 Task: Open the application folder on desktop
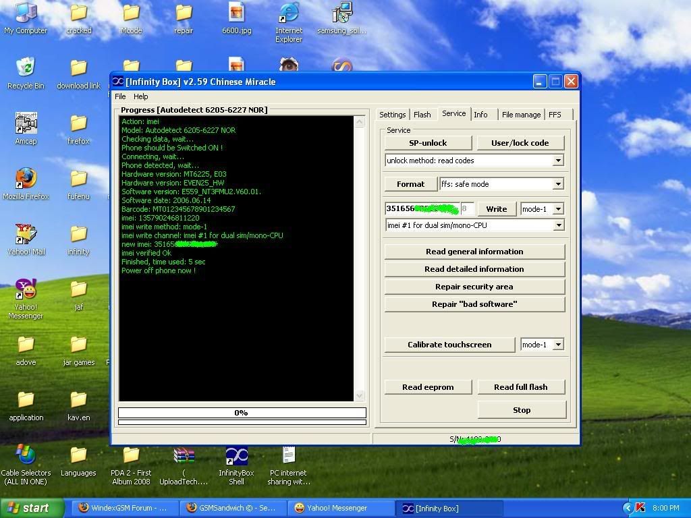(x=26, y=405)
